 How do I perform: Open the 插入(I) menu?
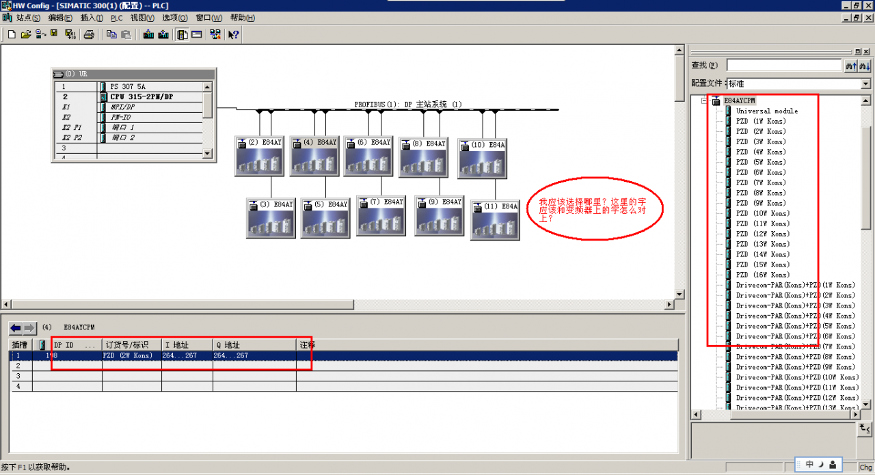click(92, 18)
